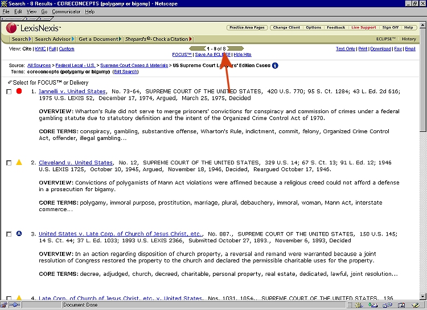The width and height of the screenshot is (427, 310).
Task: Open Composer icon in component bar
Action: [415, 305]
